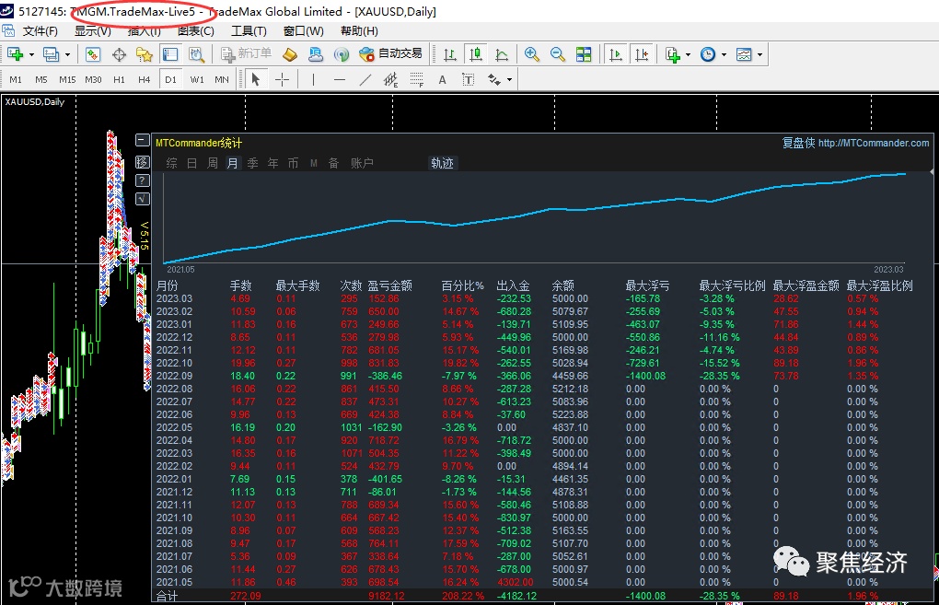The height and width of the screenshot is (605, 939).
Task: Open the 帮助(H) menu
Action: 359,31
